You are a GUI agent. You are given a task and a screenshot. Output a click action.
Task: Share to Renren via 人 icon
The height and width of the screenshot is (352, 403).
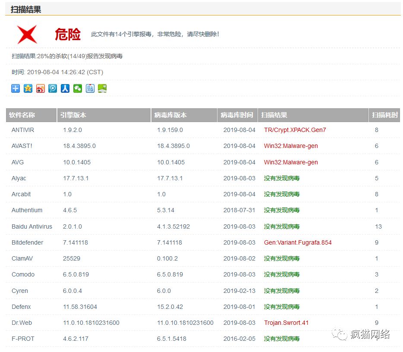click(65, 88)
